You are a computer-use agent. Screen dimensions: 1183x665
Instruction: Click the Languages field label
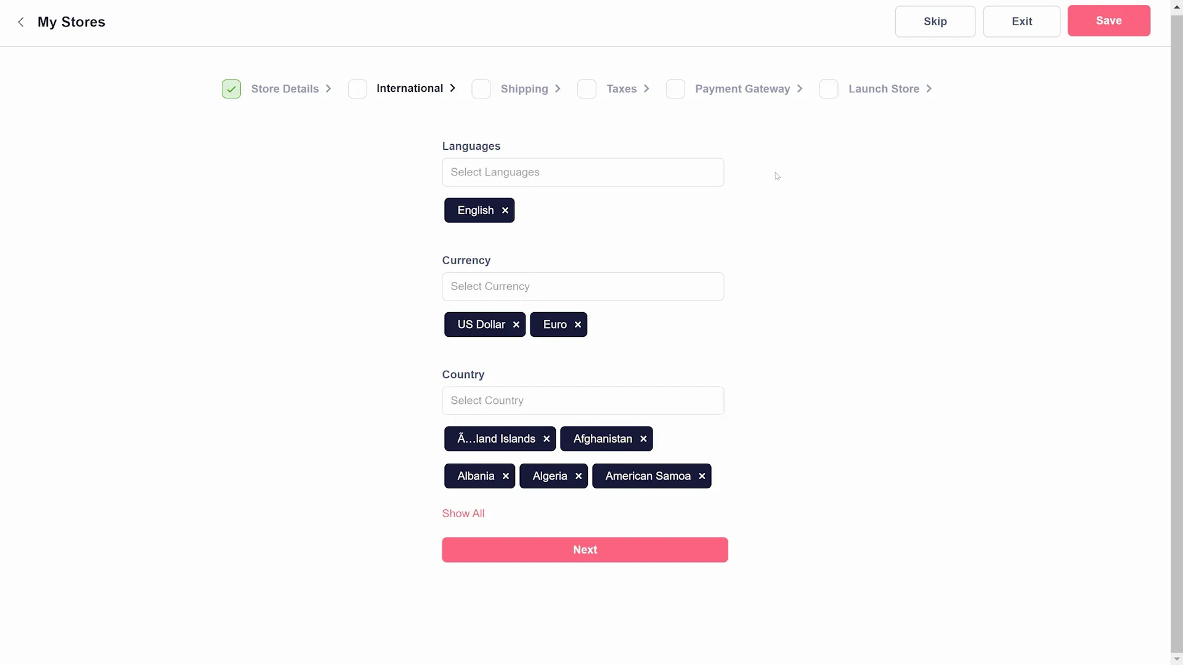pyautogui.click(x=471, y=147)
